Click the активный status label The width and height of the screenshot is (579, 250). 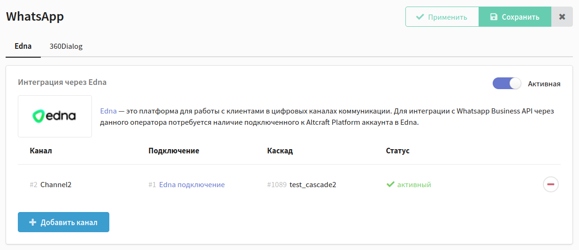point(414,185)
